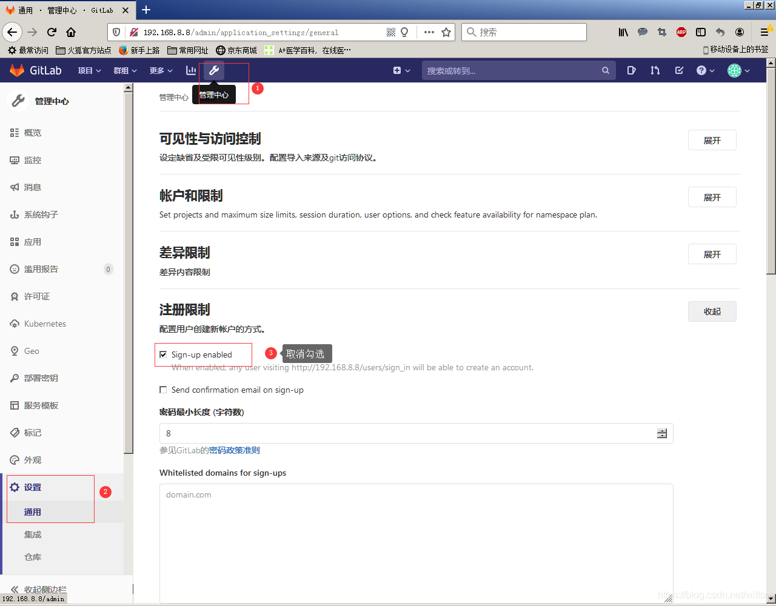Open the user avatar dropdown
Viewport: 776px width, 606px height.
739,70
